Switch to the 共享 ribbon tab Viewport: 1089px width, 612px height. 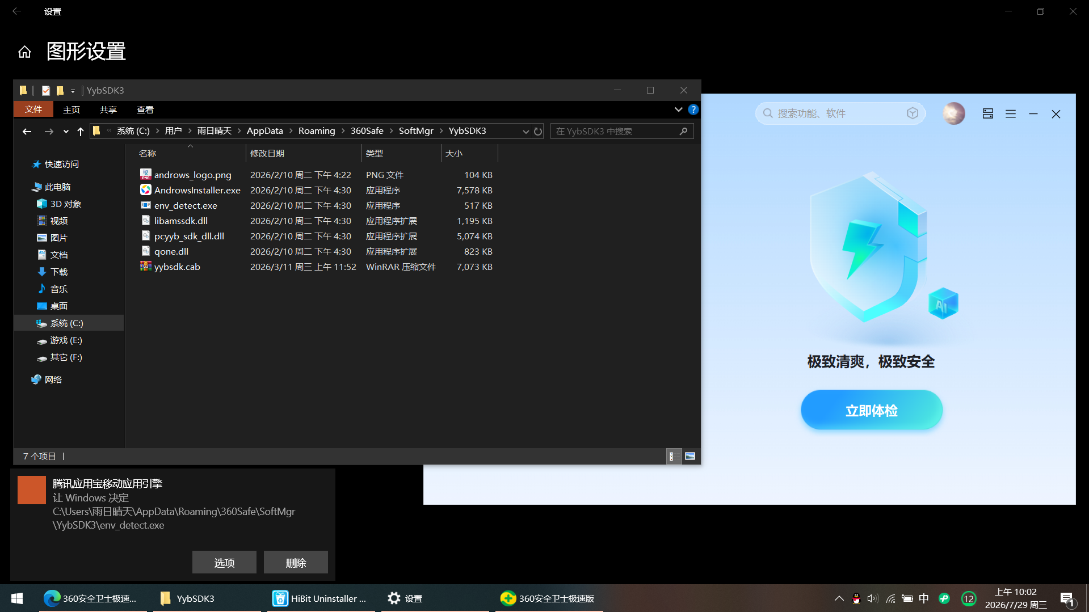[x=108, y=109]
